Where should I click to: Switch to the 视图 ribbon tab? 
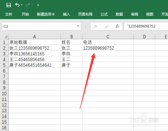click(150, 14)
